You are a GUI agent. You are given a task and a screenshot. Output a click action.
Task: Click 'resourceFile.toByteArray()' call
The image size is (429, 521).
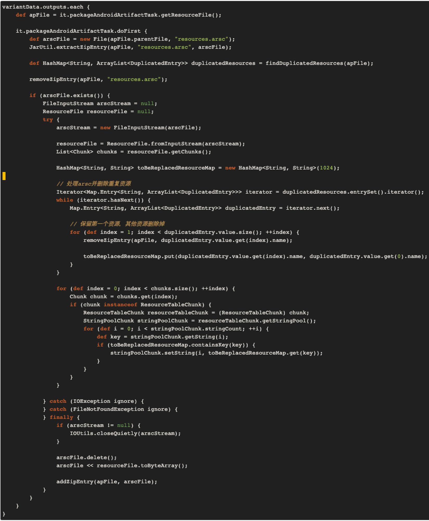pyautogui.click(x=140, y=466)
